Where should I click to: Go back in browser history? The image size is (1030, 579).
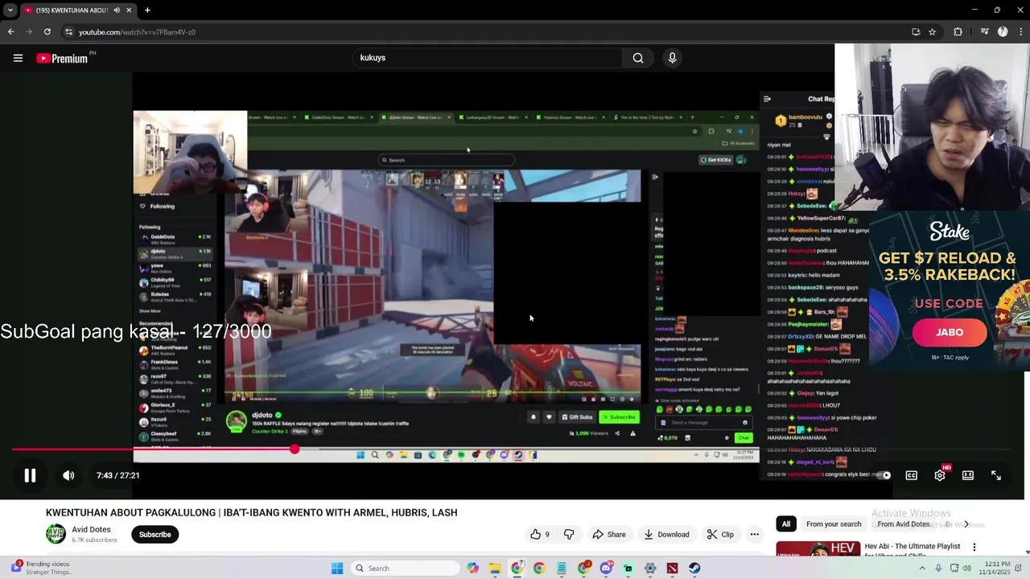click(x=10, y=32)
